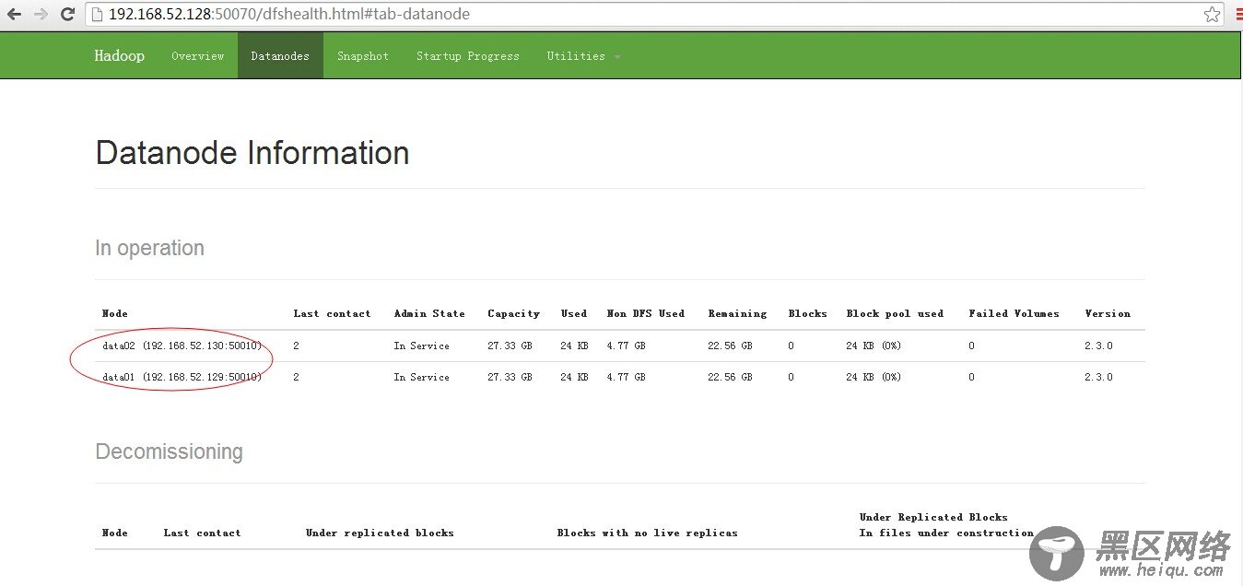Click Under replicated blocks column header
The width and height of the screenshot is (1243, 586).
coord(380,533)
